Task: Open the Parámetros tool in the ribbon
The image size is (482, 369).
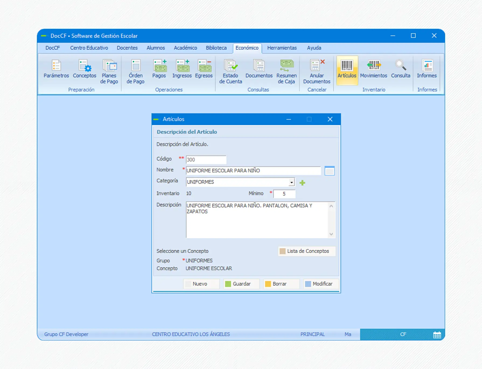Action: pyautogui.click(x=56, y=69)
